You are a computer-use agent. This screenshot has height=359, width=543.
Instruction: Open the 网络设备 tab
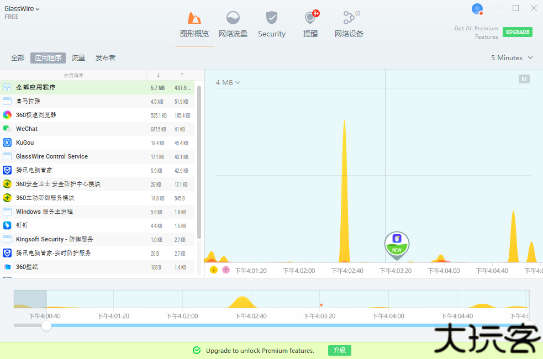click(349, 25)
